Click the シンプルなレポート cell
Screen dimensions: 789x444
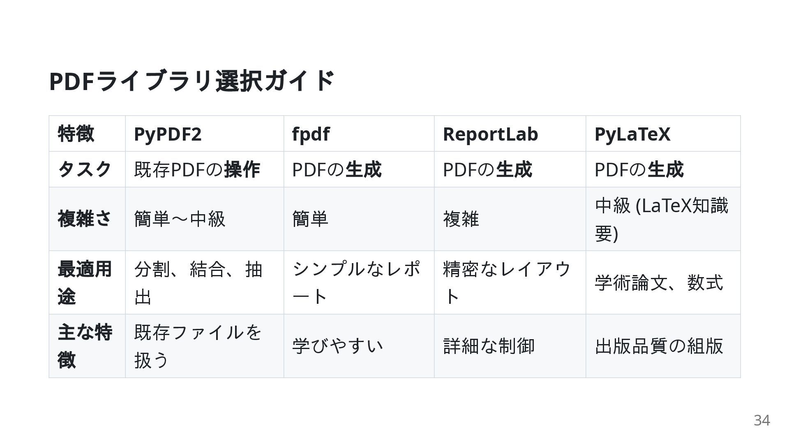(356, 282)
